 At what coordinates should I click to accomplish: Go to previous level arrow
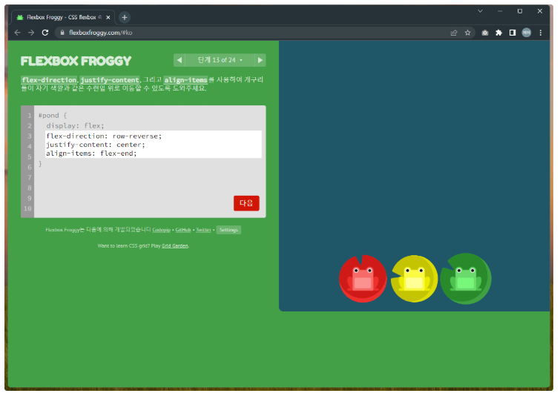coord(179,60)
